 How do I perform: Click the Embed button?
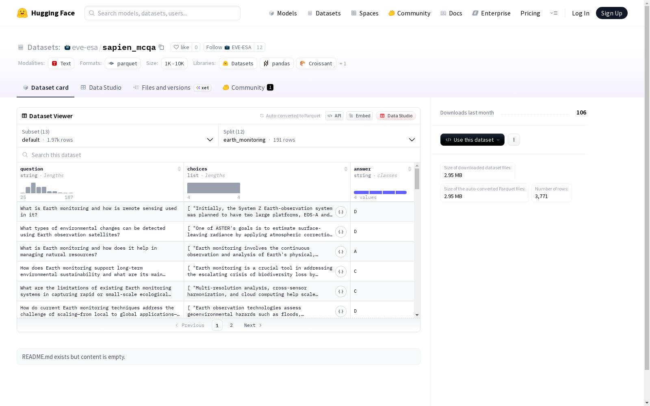360,116
